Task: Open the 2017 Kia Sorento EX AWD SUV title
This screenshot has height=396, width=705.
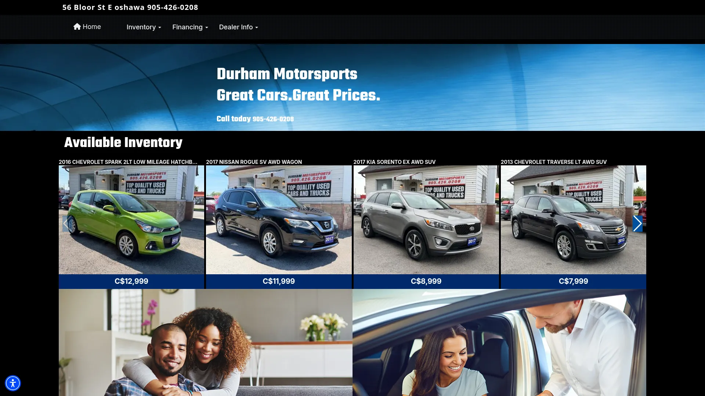Action: pyautogui.click(x=394, y=162)
